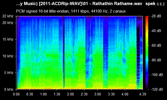Click the dark gap in spectrogram near 1:45
Viewport: 167px width, 100px height.
[x=63, y=52]
